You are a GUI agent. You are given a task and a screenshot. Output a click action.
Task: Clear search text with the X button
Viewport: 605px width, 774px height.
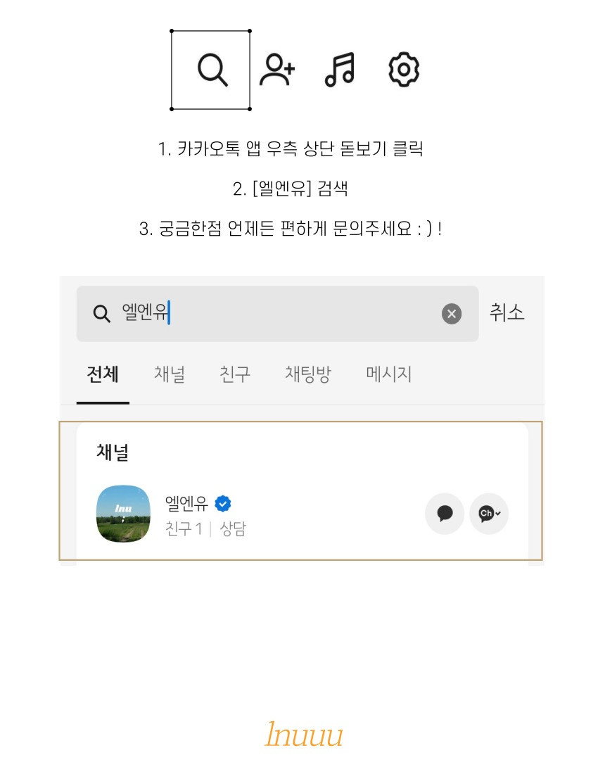452,314
